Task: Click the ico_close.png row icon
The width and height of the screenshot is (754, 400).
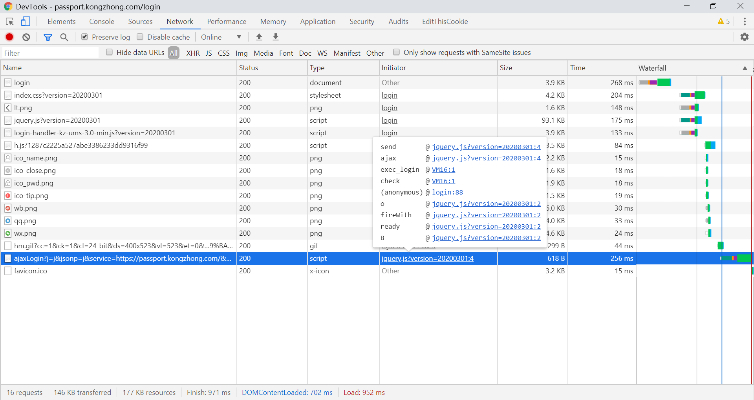Action: [x=8, y=171]
